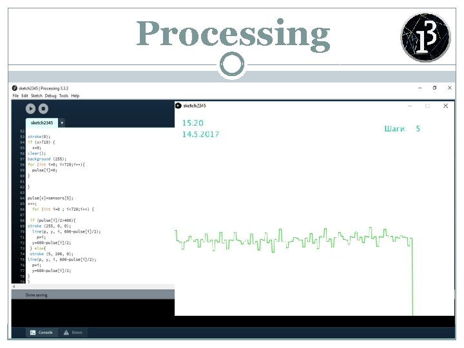Image resolution: width=464 pixels, height=348 pixels.
Task: Open the Tools menu
Action: [64, 95]
